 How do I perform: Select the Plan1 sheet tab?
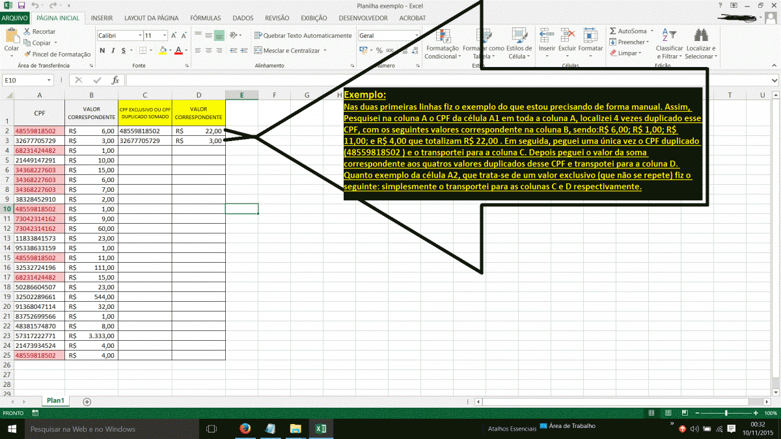point(55,401)
